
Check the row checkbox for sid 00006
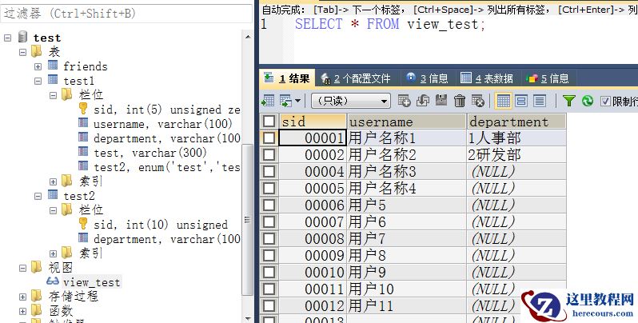tap(269, 205)
